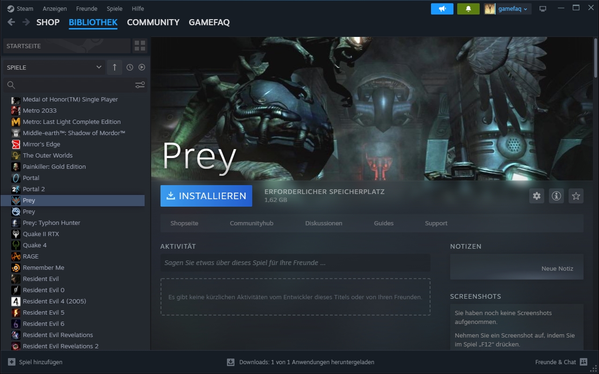Open the GAMEFAQ profile section

pos(209,22)
